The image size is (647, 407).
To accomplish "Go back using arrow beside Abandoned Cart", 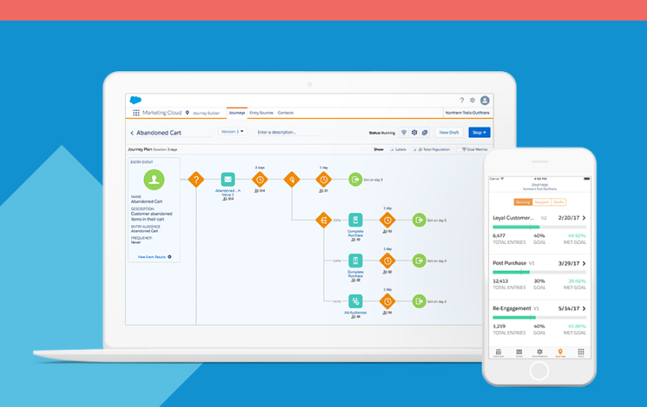I will click(132, 133).
